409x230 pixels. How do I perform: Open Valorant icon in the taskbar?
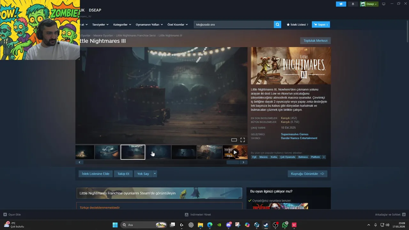point(294,225)
